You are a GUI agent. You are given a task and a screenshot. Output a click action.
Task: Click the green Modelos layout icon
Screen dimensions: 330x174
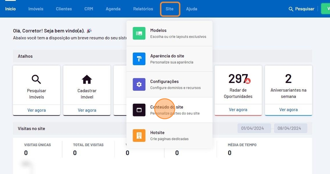click(x=139, y=33)
